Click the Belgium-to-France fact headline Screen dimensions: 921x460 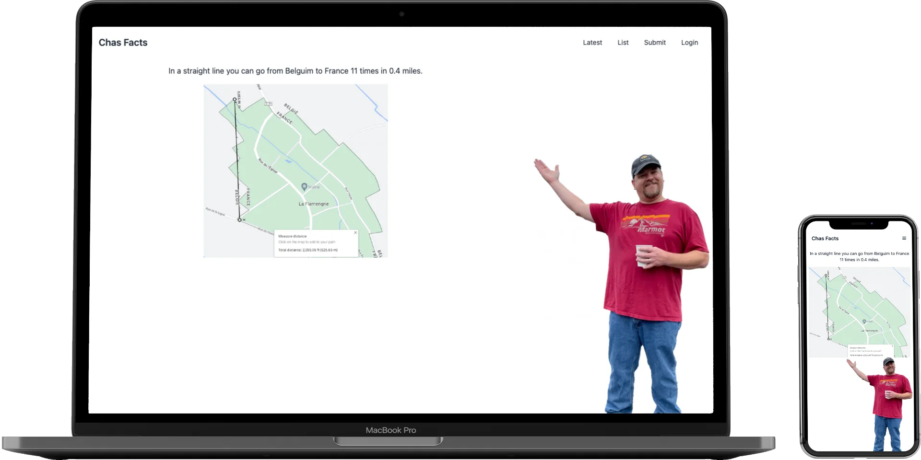pos(295,70)
